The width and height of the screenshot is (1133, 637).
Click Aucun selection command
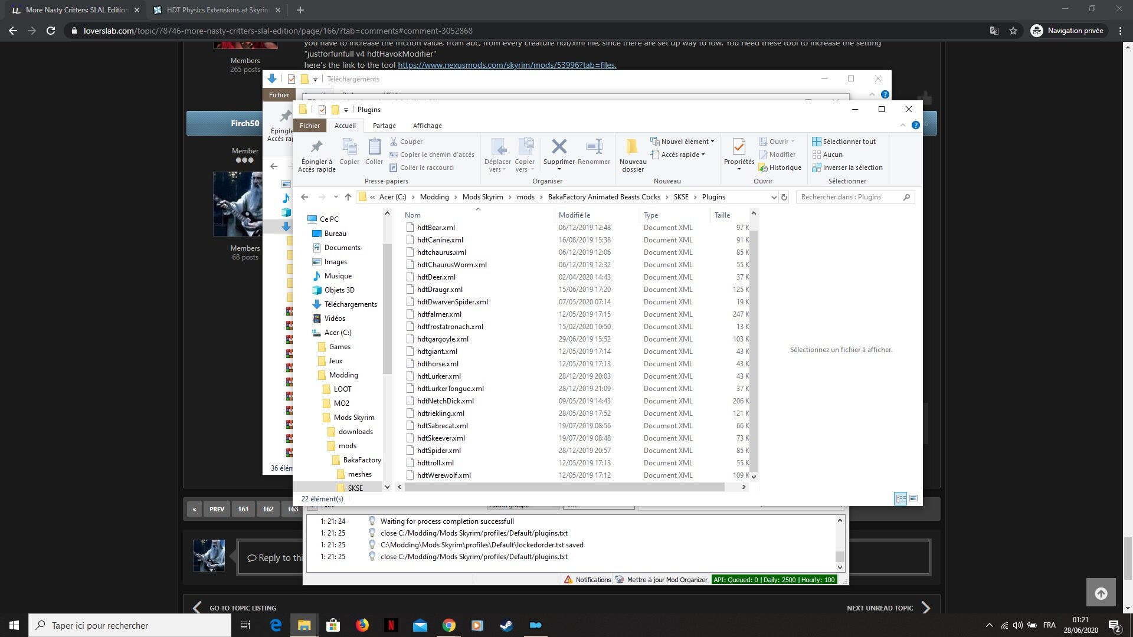pyautogui.click(x=827, y=155)
